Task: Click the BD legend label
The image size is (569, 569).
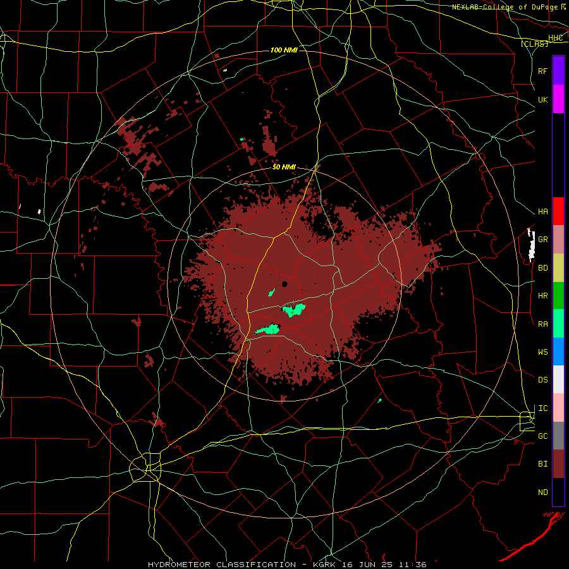Action: click(x=542, y=268)
